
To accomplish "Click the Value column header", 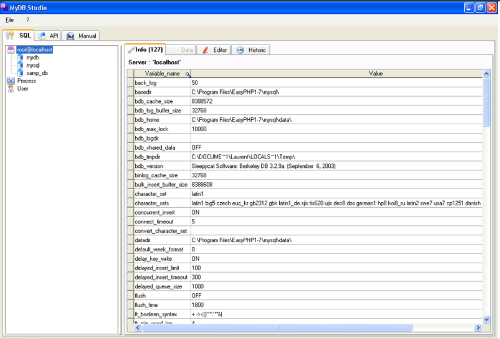I will (x=337, y=73).
